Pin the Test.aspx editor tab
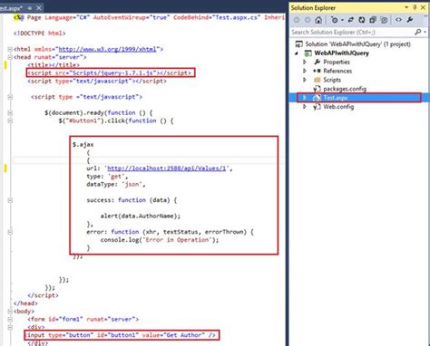The image size is (430, 346). click(x=30, y=8)
